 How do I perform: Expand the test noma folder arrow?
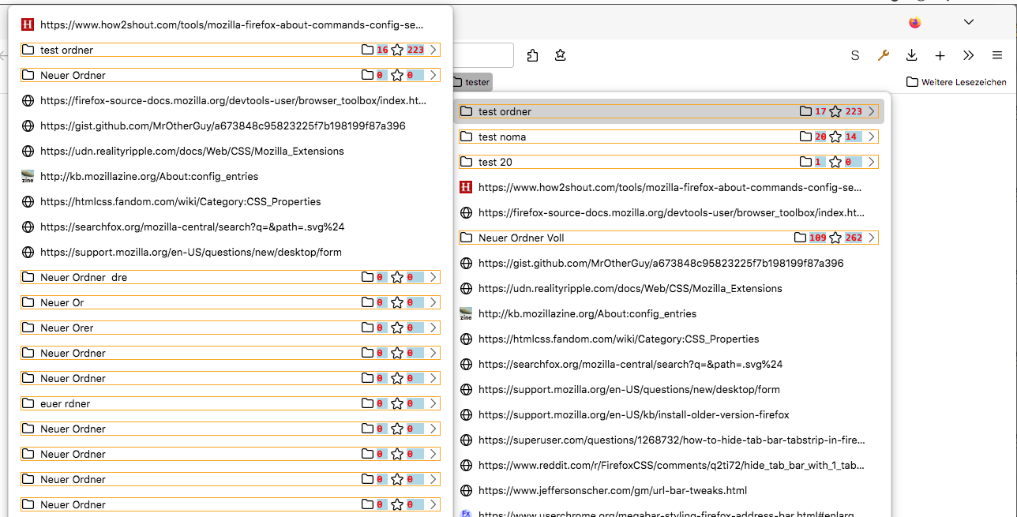tap(871, 137)
